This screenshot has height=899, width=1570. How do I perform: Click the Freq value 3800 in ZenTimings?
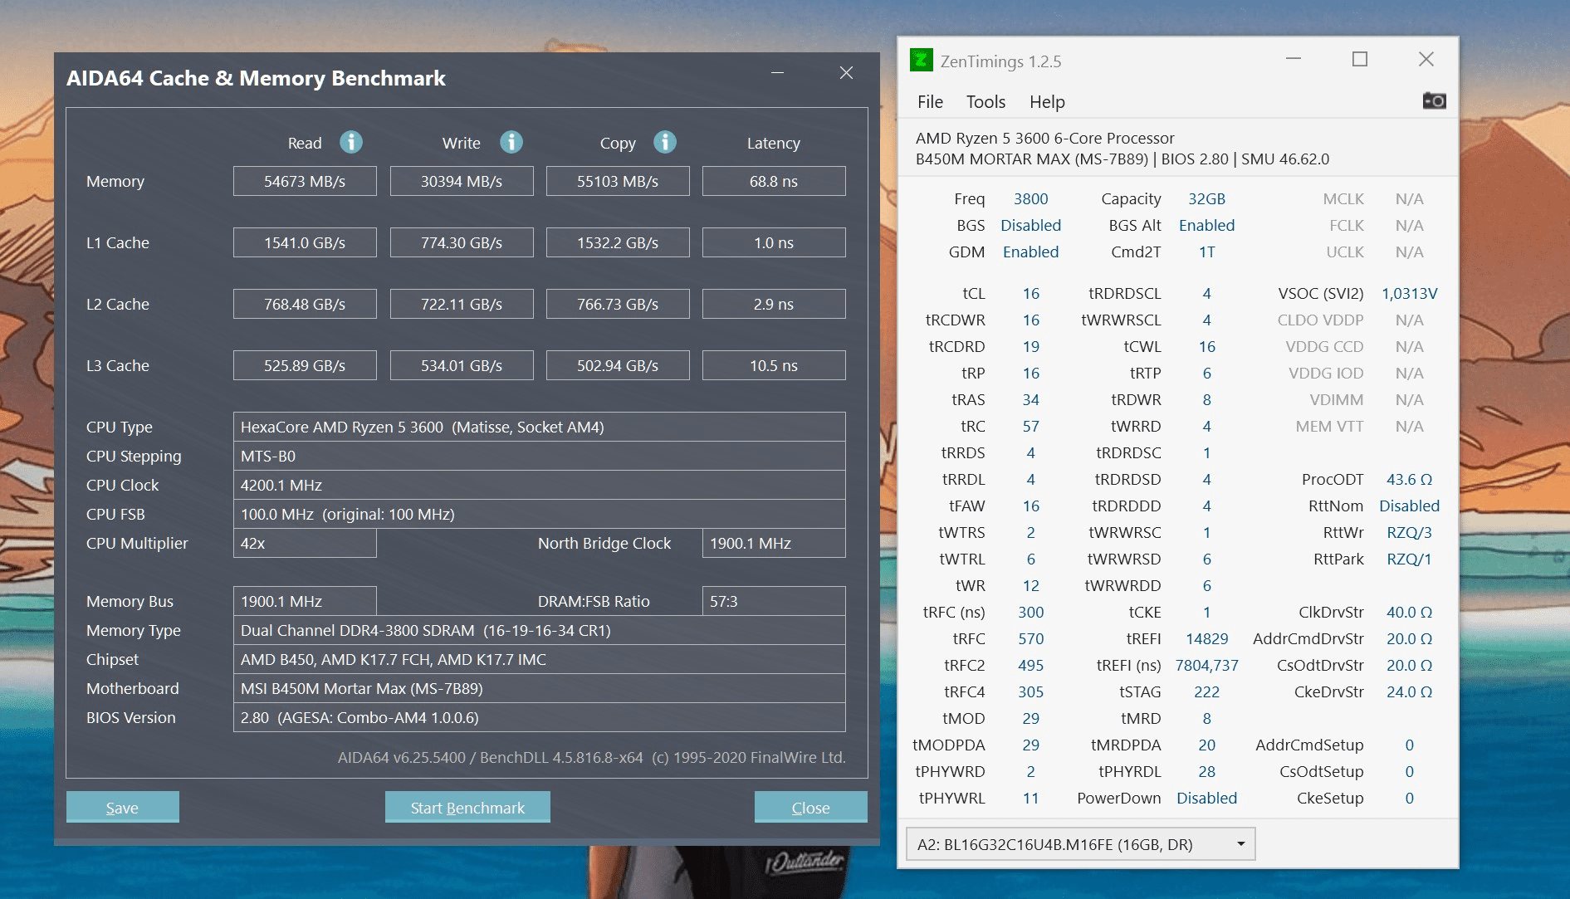(1030, 198)
